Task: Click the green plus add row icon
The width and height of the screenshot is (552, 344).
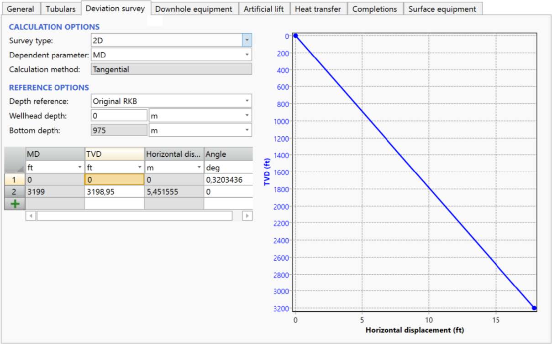Action: tap(15, 204)
